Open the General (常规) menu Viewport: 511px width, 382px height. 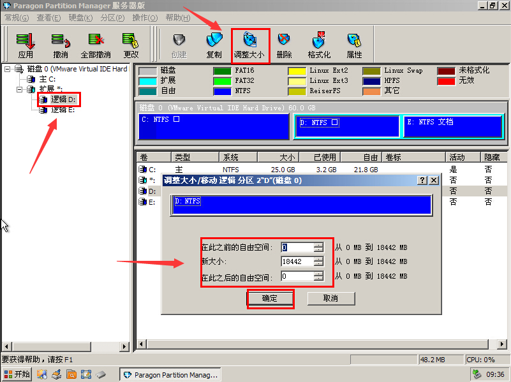17,18
